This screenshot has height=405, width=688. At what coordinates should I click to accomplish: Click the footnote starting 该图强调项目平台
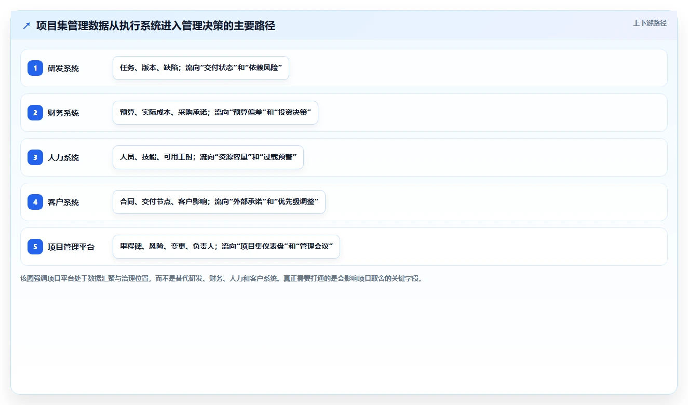point(222,278)
